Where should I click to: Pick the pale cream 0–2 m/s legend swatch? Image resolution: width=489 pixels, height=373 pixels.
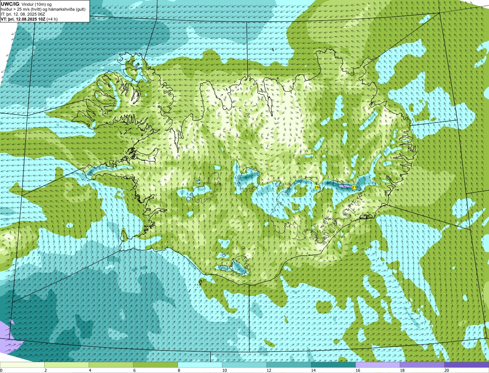[x=22, y=365]
